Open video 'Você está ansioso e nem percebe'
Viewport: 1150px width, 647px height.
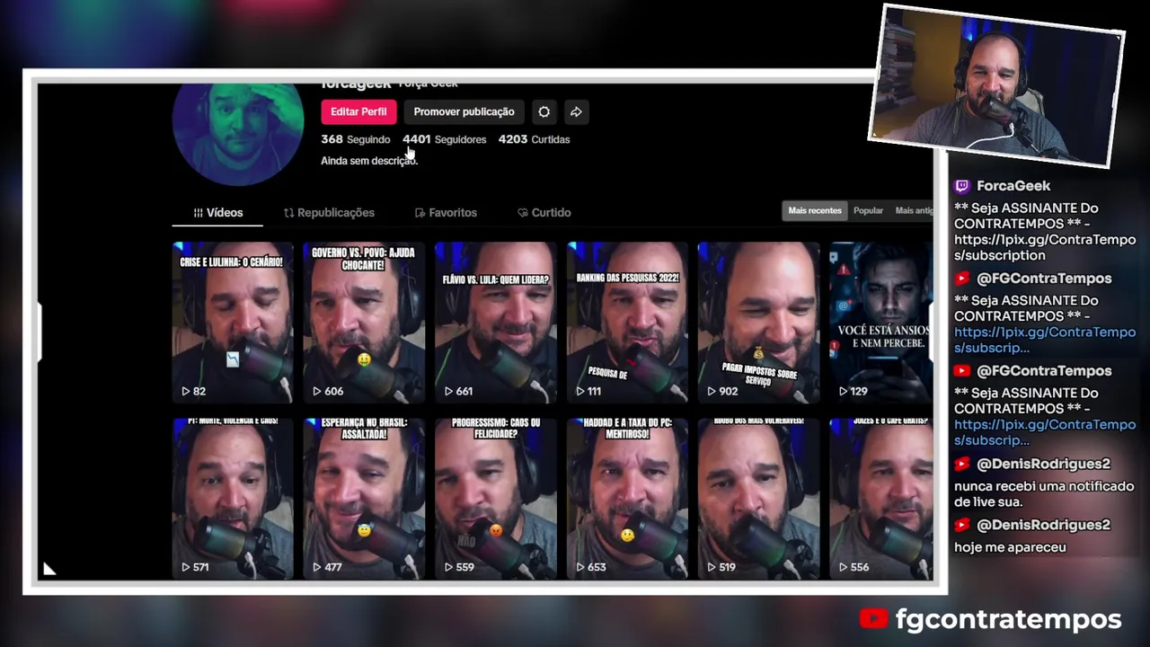click(881, 322)
